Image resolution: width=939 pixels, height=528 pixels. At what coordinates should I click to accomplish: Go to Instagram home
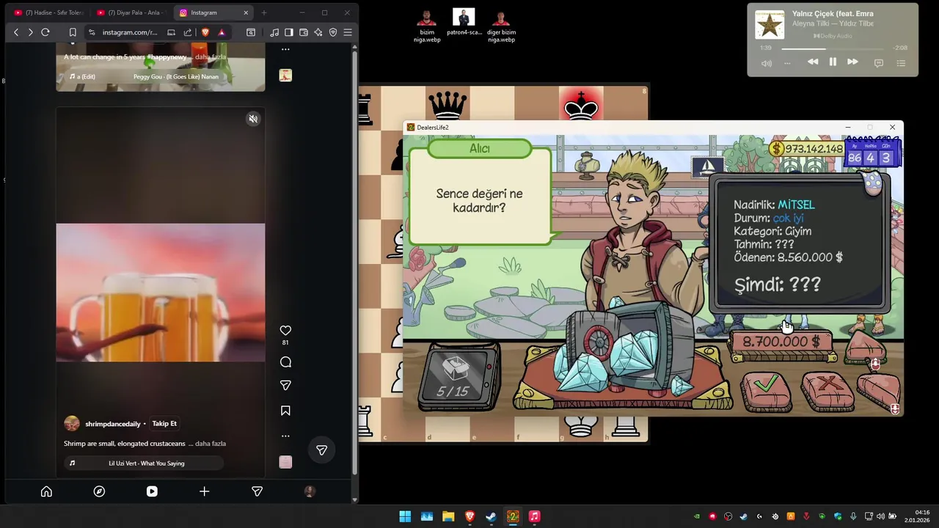click(x=46, y=491)
